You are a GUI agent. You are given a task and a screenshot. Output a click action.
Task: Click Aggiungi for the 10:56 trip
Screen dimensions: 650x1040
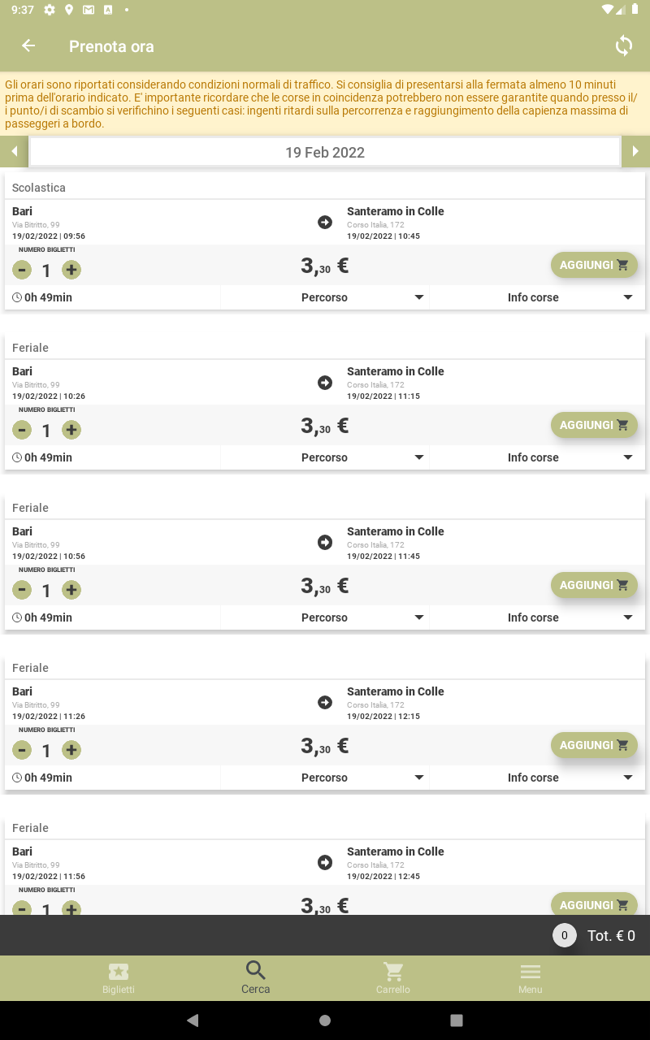tap(594, 585)
